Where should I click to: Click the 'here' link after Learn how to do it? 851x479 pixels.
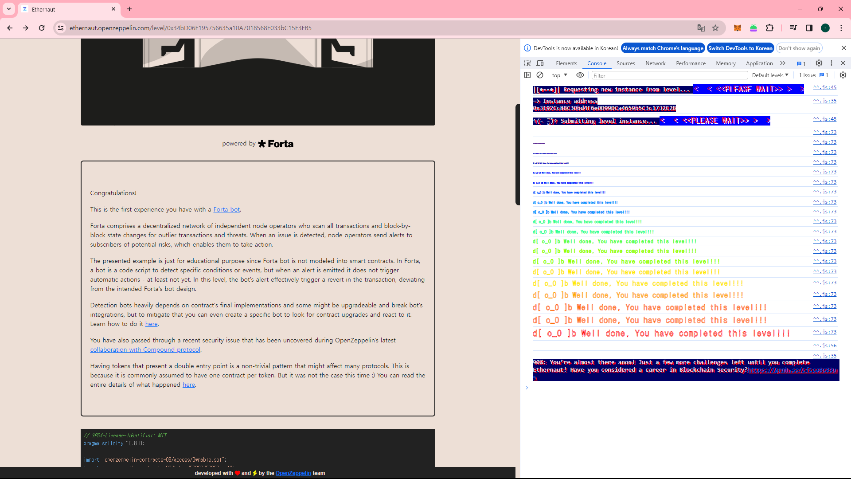click(152, 324)
